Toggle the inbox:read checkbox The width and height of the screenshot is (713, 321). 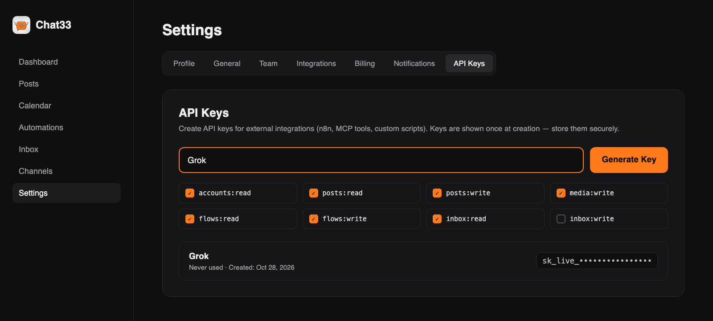click(437, 219)
